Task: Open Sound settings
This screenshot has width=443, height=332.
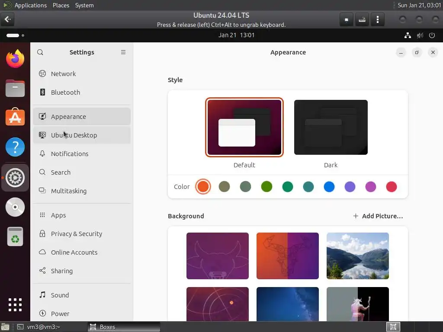Action: (82, 295)
